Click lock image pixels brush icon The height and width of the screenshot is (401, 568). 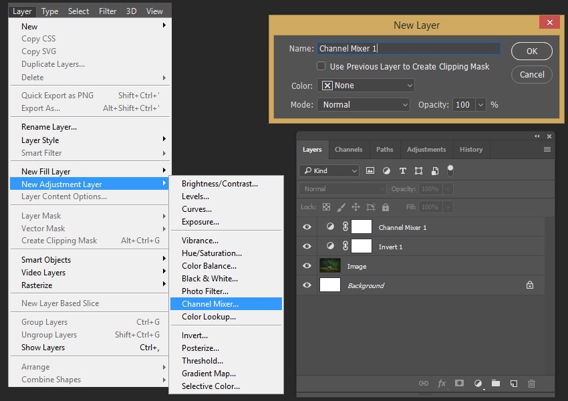pos(341,207)
